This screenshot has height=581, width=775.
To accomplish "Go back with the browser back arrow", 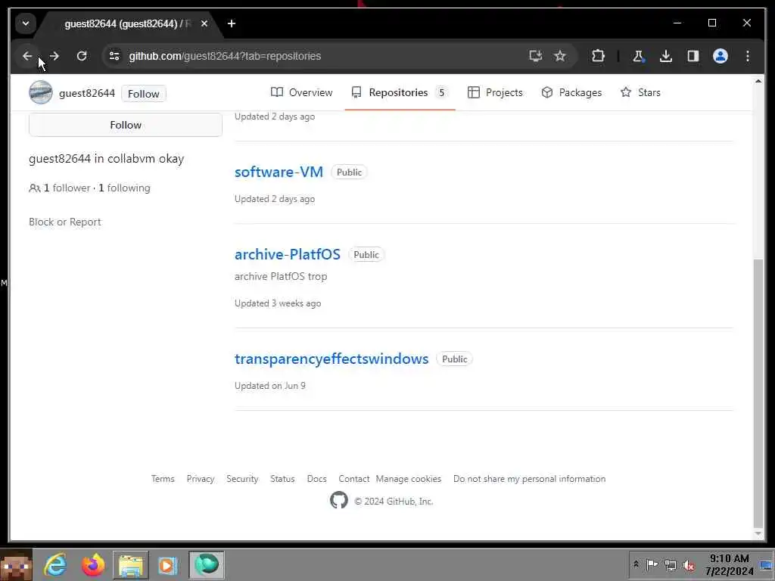I will coord(27,56).
